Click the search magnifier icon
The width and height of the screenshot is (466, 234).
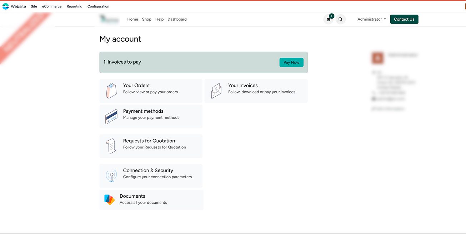point(340,20)
